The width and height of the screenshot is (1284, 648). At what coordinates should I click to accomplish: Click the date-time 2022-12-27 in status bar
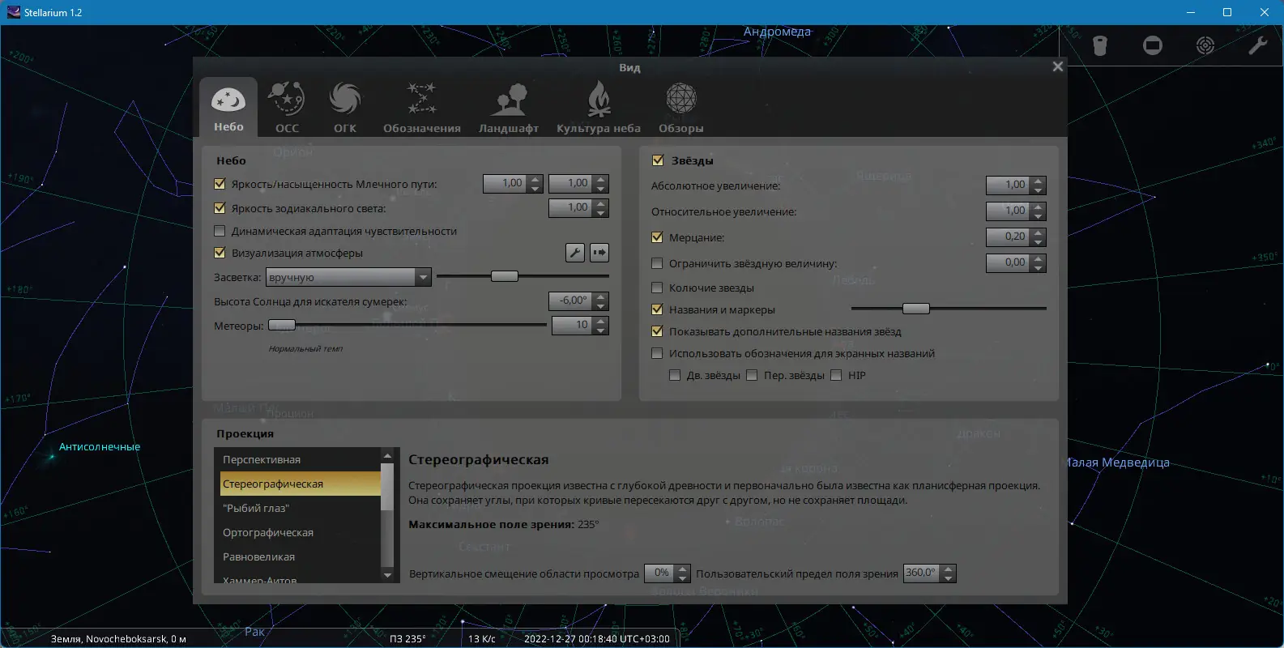click(x=596, y=638)
